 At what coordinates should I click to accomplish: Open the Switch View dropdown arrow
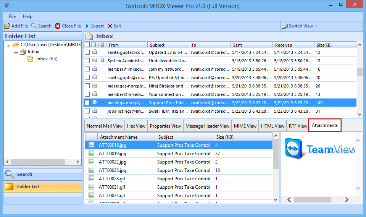pos(316,26)
